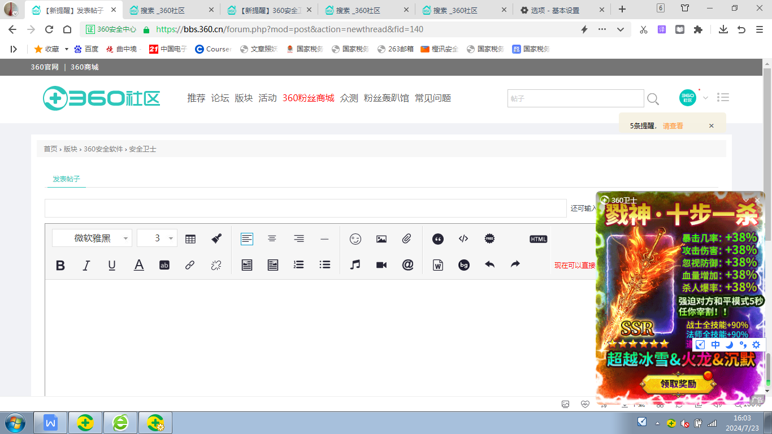The width and height of the screenshot is (772, 434).
Task: Toggle text background highlight ab icon
Action: 164,265
